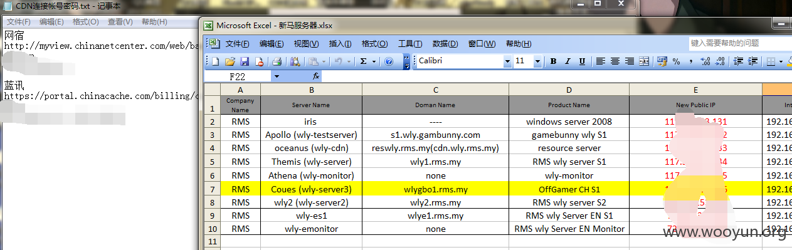The width and height of the screenshot is (792, 250).
Task: Click Decrease Indent icon
Action: (x=738, y=61)
